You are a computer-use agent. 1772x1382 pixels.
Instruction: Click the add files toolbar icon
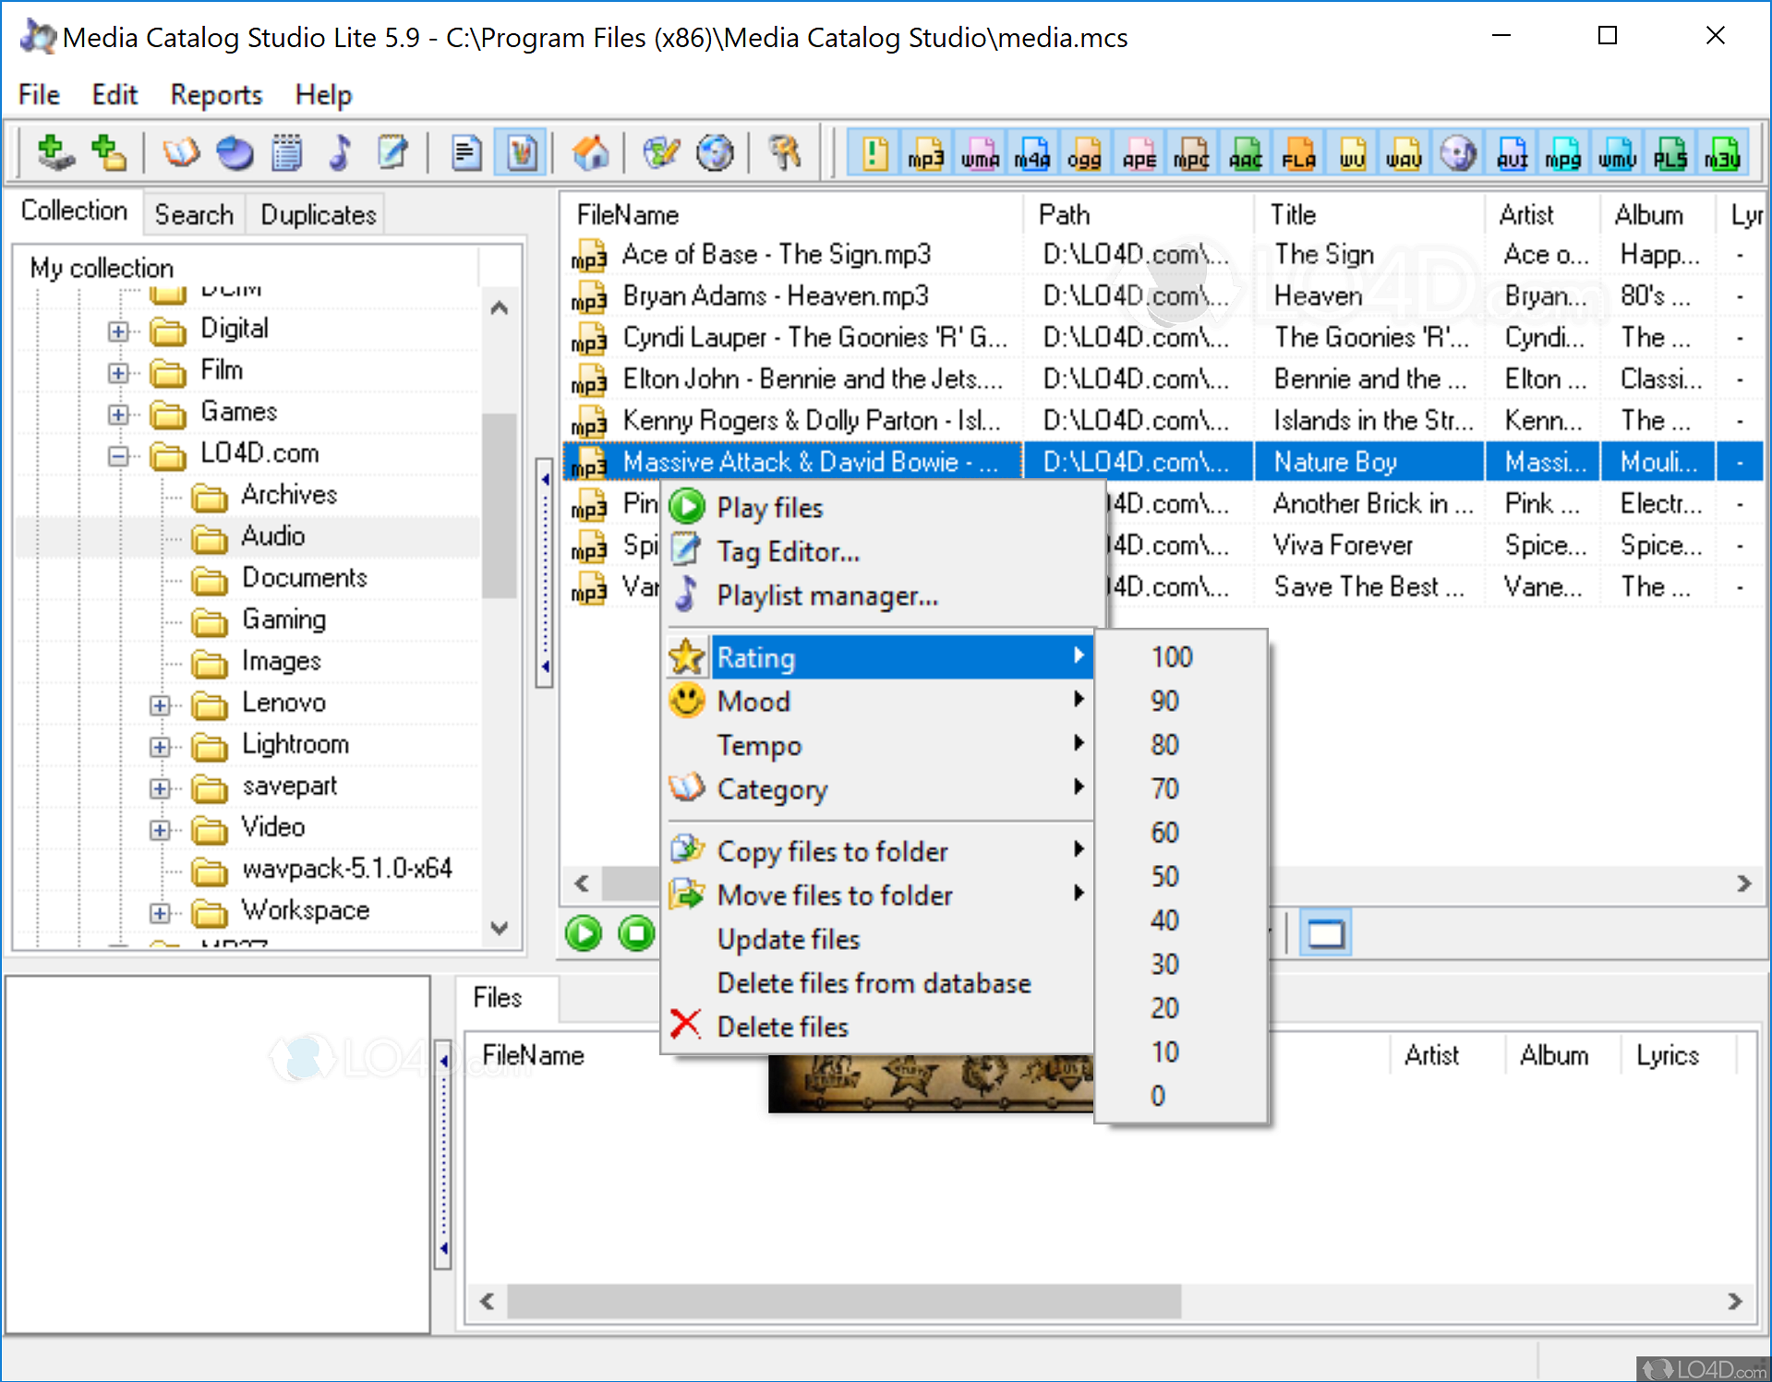coord(54,152)
